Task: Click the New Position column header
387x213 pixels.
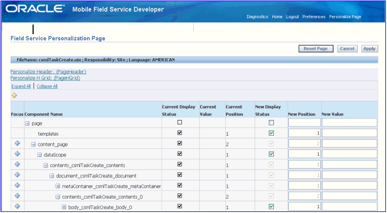Action: [302, 114]
